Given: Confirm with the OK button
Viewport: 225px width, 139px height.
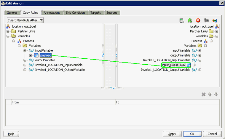Looking at the screenshot, I should pyautogui.click(x=192, y=134).
